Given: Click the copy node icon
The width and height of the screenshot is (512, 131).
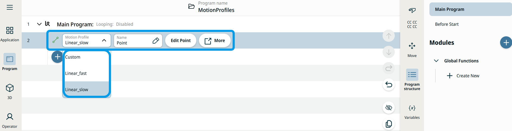Looking at the screenshot, I should 389,124.
